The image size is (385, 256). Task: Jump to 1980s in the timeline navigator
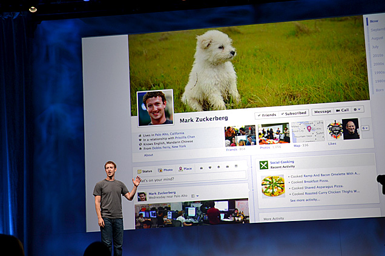pyautogui.click(x=380, y=81)
